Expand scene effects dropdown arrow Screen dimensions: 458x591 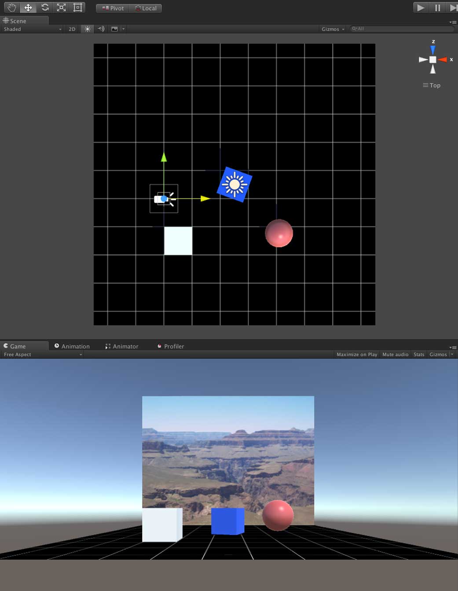123,29
